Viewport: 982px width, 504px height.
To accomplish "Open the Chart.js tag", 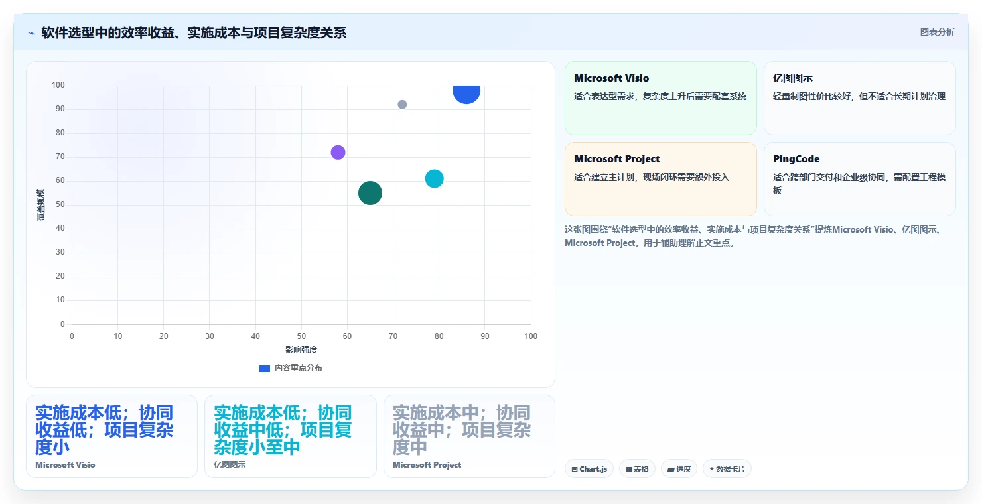I will pyautogui.click(x=590, y=469).
